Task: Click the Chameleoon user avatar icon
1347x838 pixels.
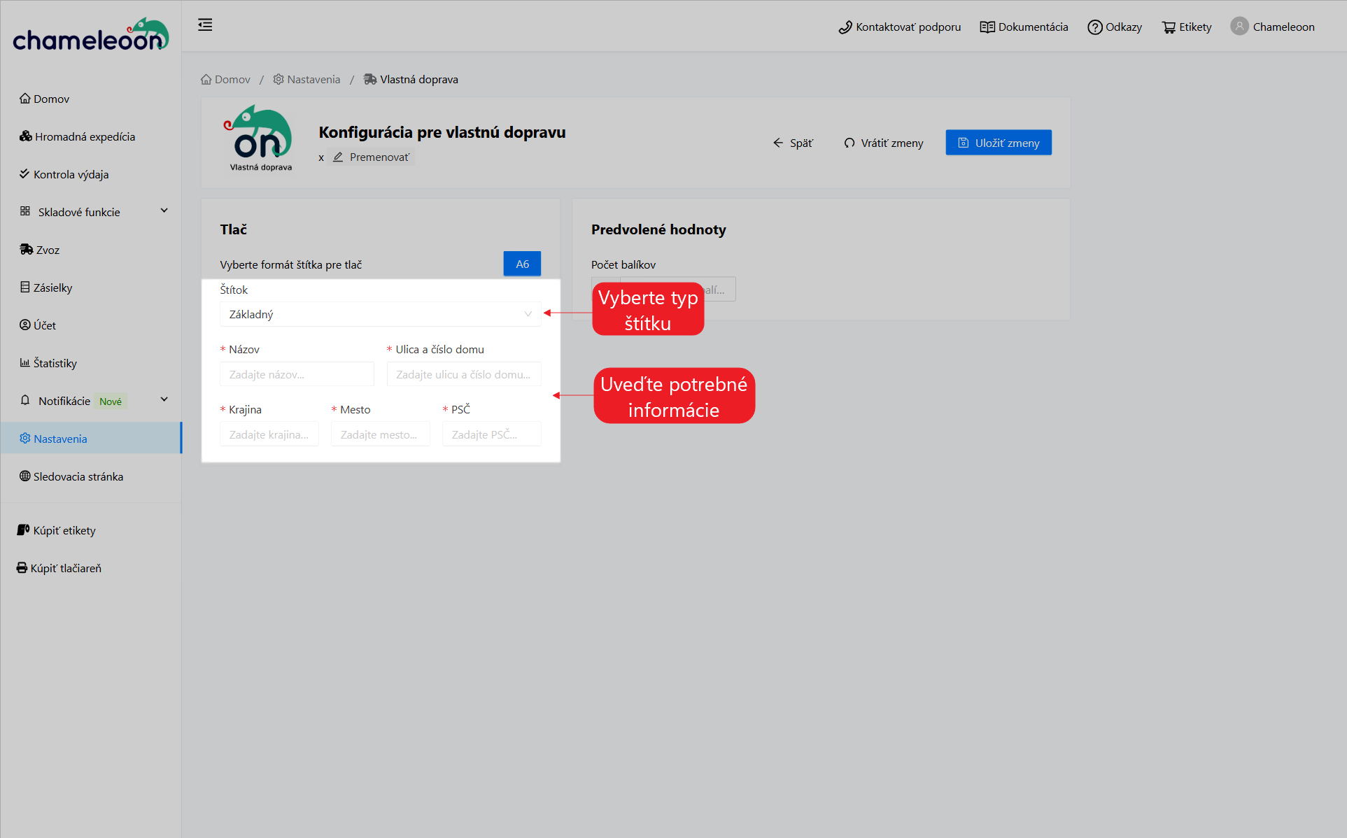Action: coord(1239,27)
